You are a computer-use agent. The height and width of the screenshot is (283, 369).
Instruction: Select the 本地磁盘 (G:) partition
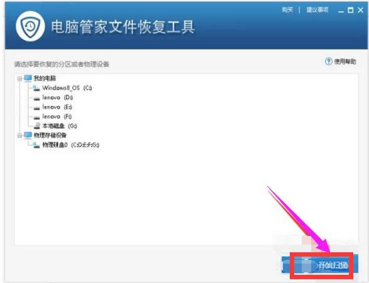coord(60,126)
